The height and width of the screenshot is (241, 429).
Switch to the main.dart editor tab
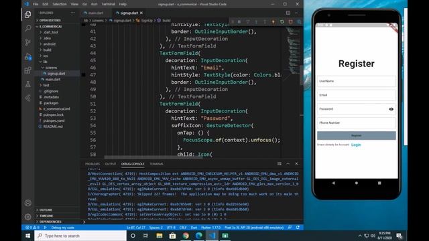[x=95, y=13]
